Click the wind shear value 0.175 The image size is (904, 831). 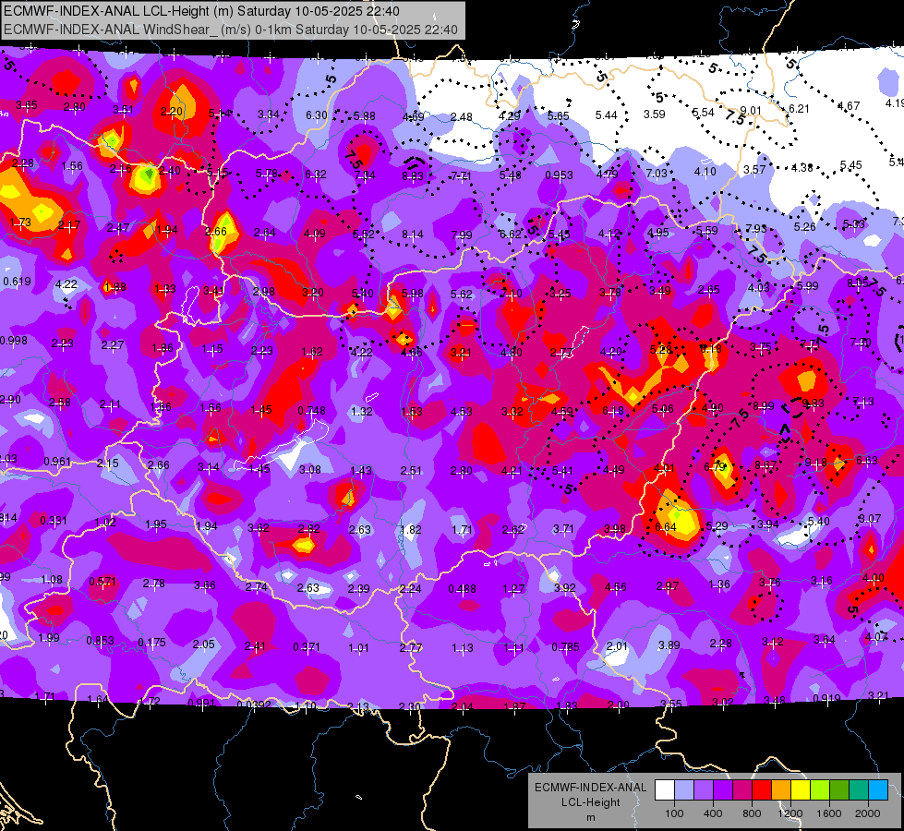tap(151, 642)
